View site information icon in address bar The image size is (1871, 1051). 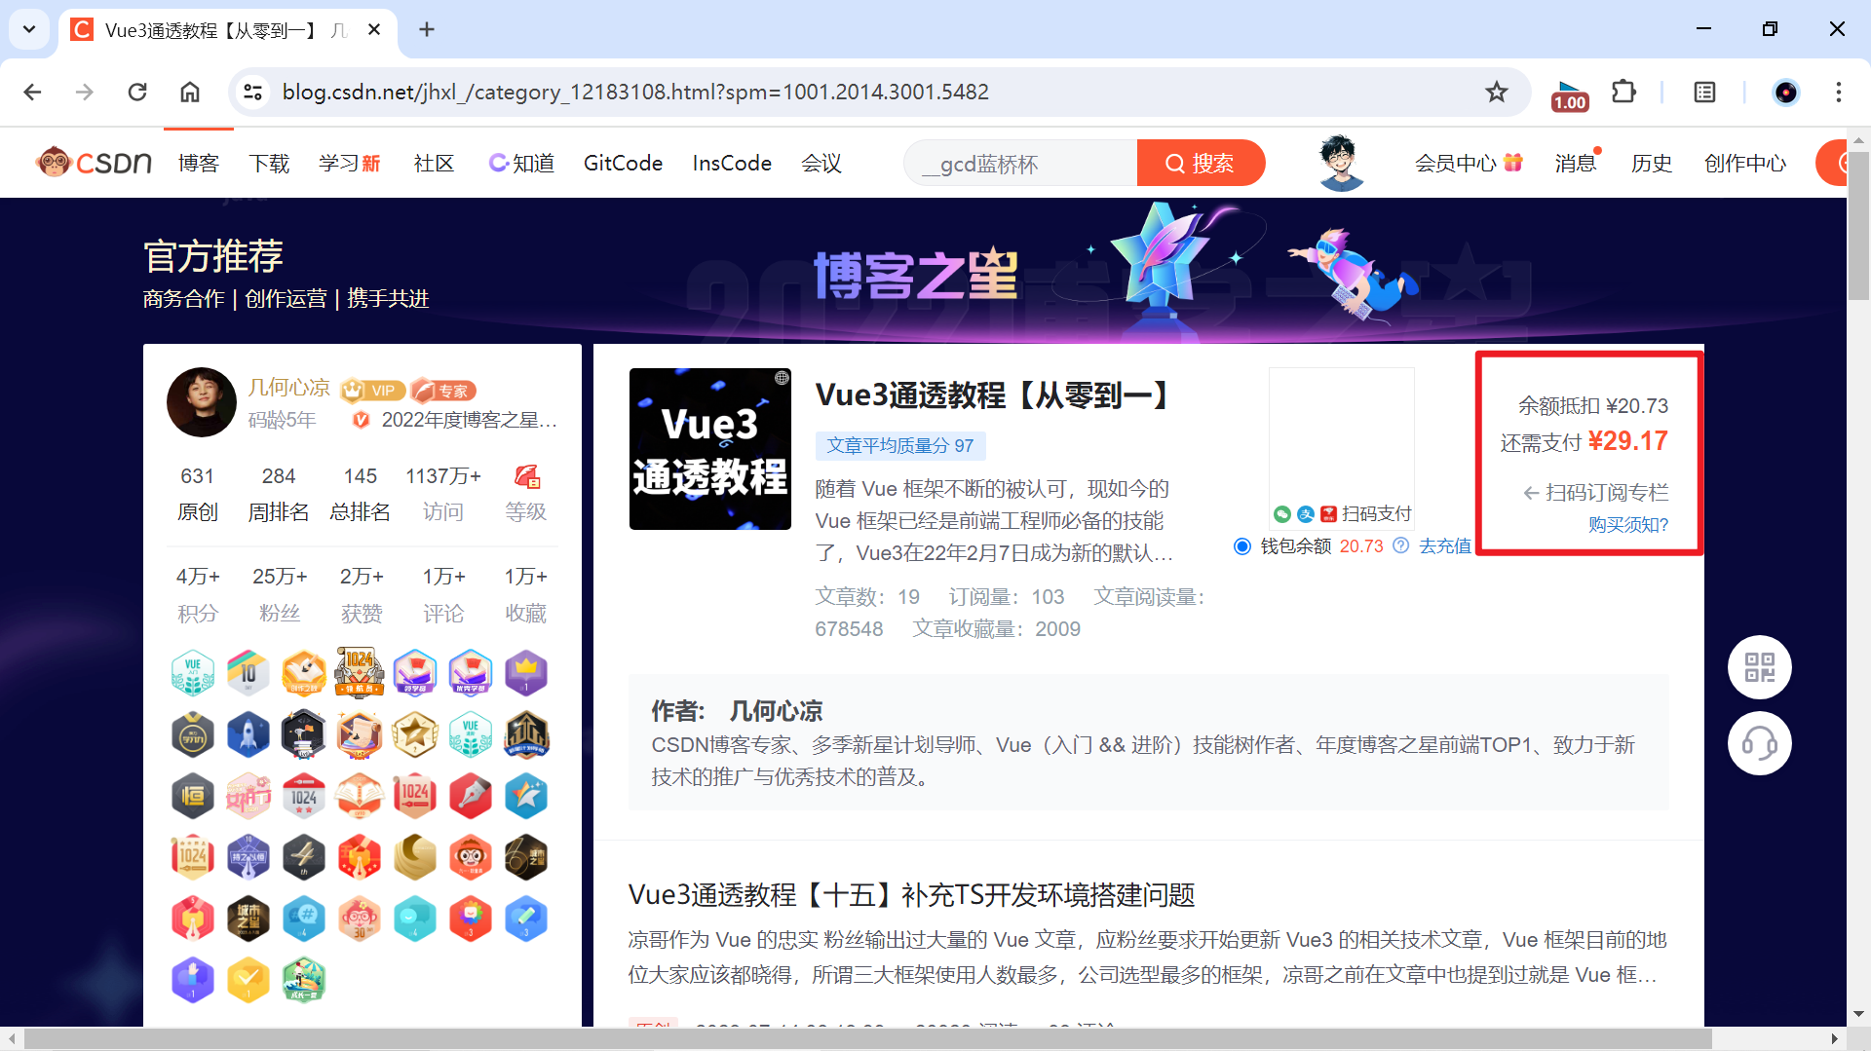(x=253, y=92)
